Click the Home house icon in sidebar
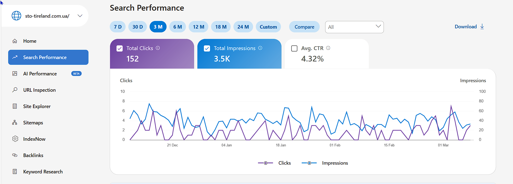 (15, 41)
